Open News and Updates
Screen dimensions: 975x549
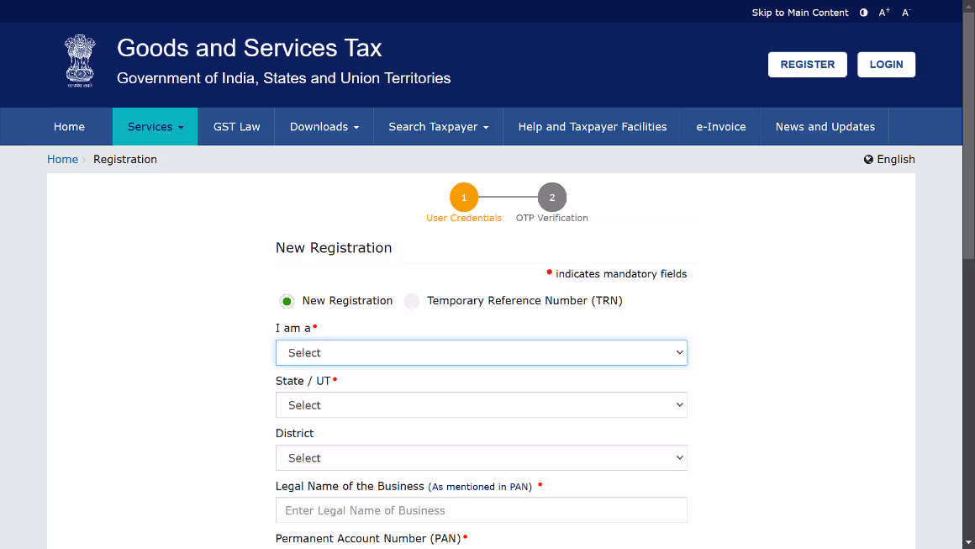coord(825,127)
